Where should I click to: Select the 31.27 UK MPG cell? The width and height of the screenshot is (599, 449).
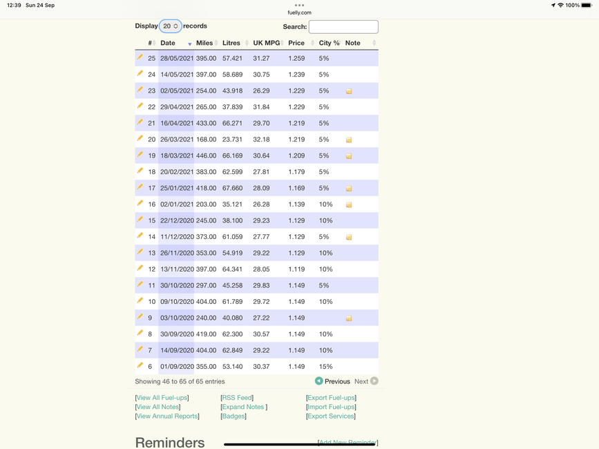coord(261,59)
